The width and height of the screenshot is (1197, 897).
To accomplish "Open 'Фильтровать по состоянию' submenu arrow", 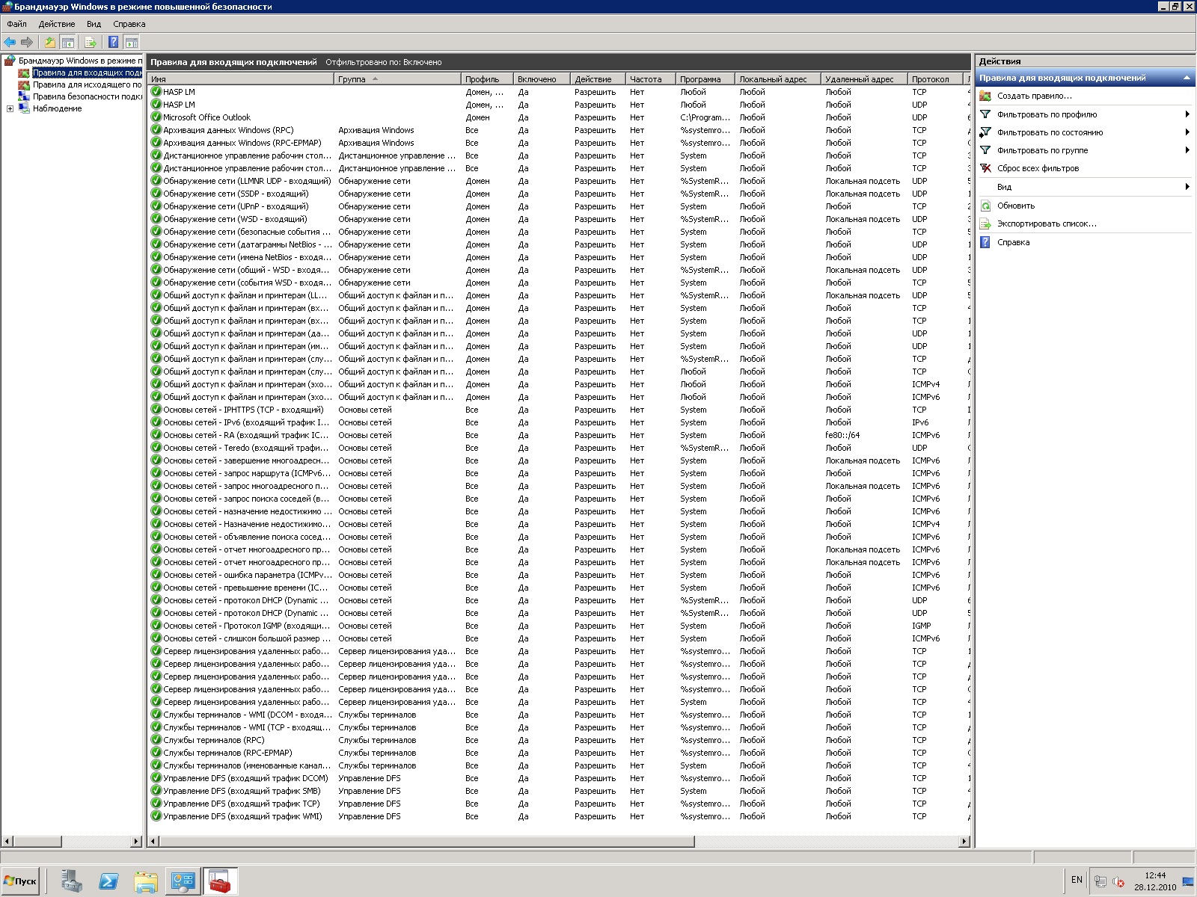I will coord(1187,132).
